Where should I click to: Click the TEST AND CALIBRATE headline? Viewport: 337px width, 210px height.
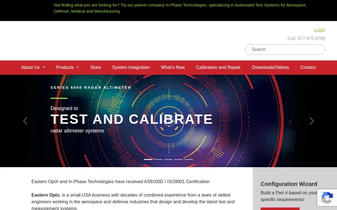pos(131,119)
